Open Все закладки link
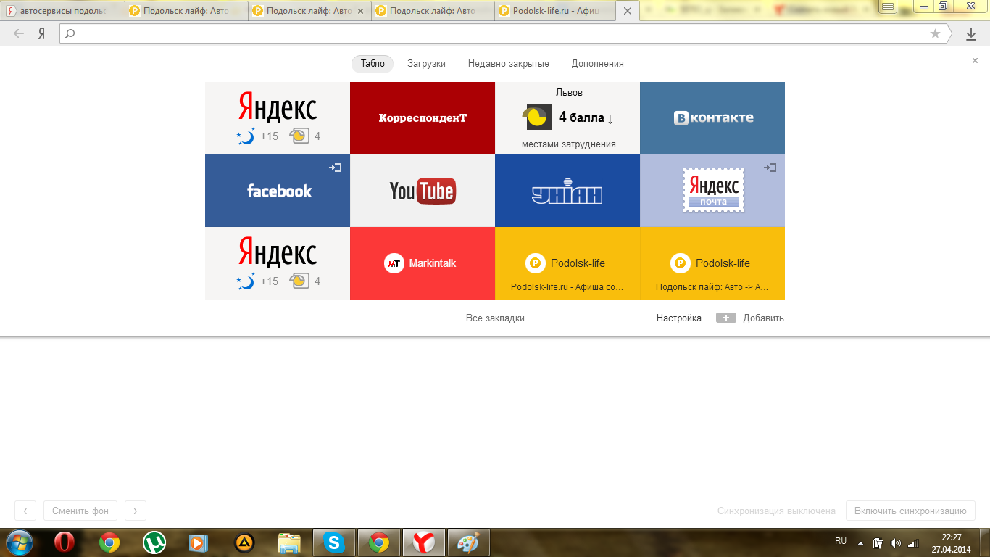 495,318
